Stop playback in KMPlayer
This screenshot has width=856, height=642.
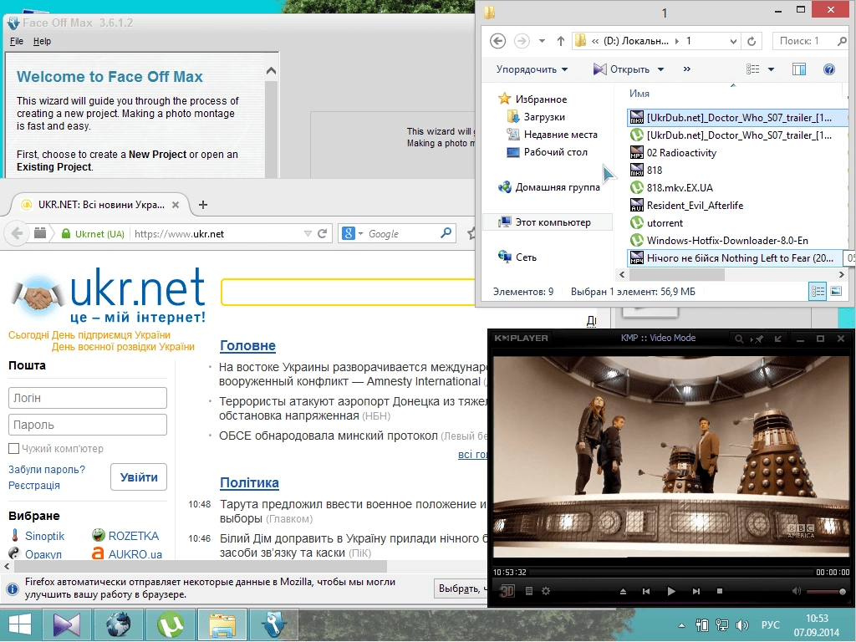click(x=720, y=591)
